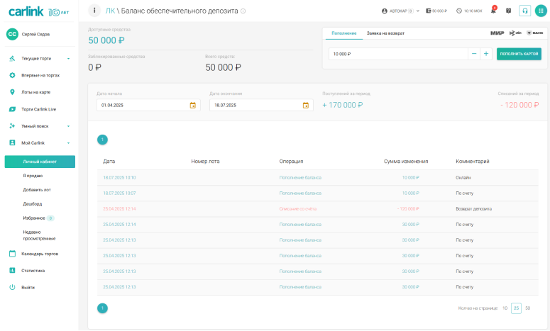The height and width of the screenshot is (331, 550).
Task: Decrease top-up amount with minus button
Action: click(473, 54)
